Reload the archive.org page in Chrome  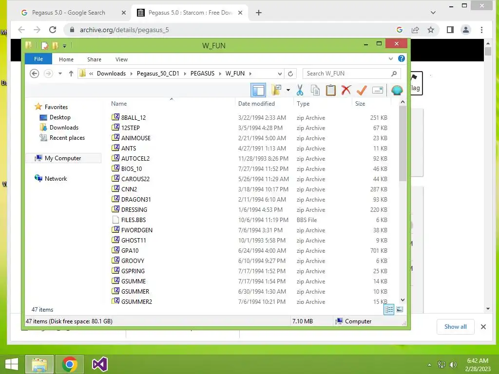(53, 30)
